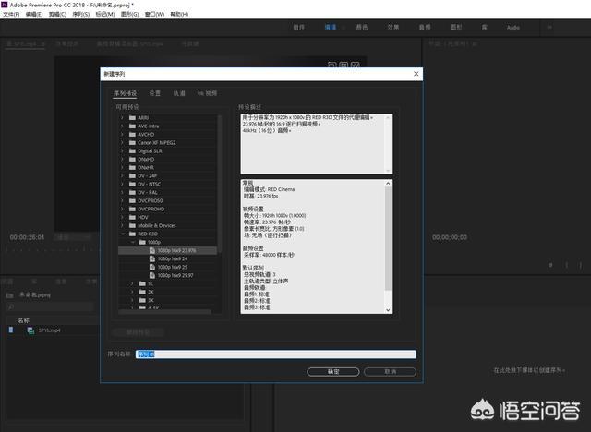Collapse the RED R3D folder
This screenshot has height=432, width=591.
point(122,234)
